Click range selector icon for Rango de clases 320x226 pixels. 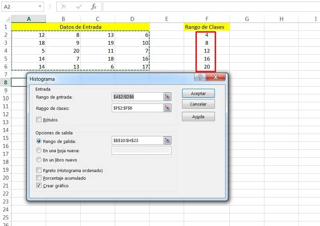coord(168,108)
